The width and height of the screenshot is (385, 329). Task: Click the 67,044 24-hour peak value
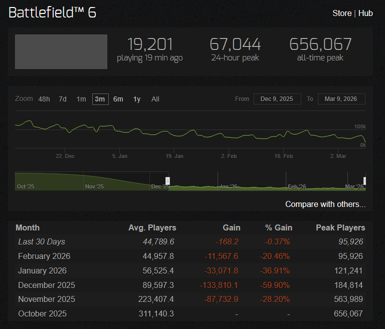(x=235, y=44)
